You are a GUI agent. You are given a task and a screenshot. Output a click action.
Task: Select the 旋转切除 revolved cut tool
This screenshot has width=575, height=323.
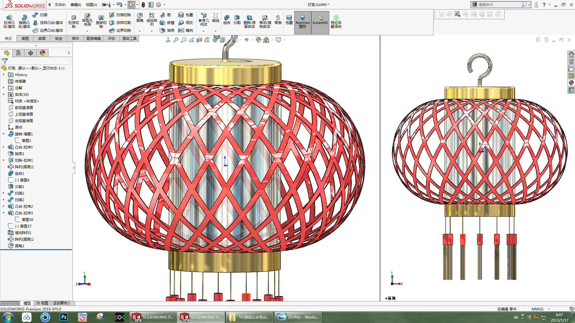(101, 22)
